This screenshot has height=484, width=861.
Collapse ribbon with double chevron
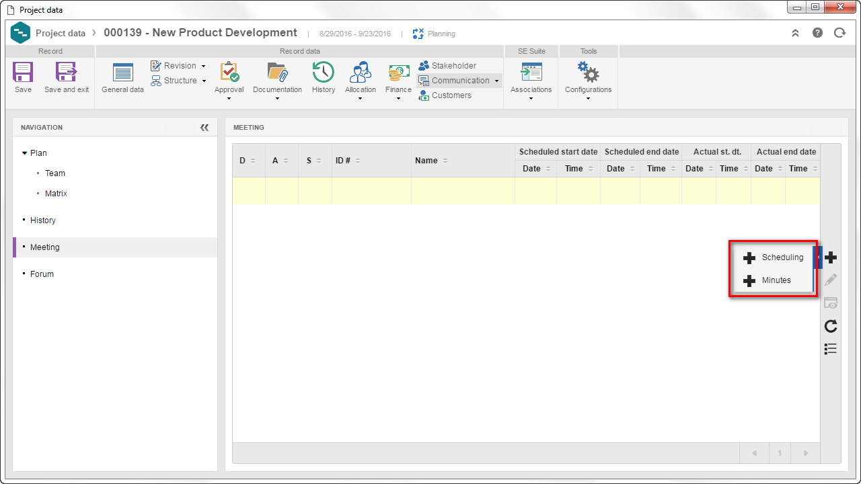[x=795, y=33]
